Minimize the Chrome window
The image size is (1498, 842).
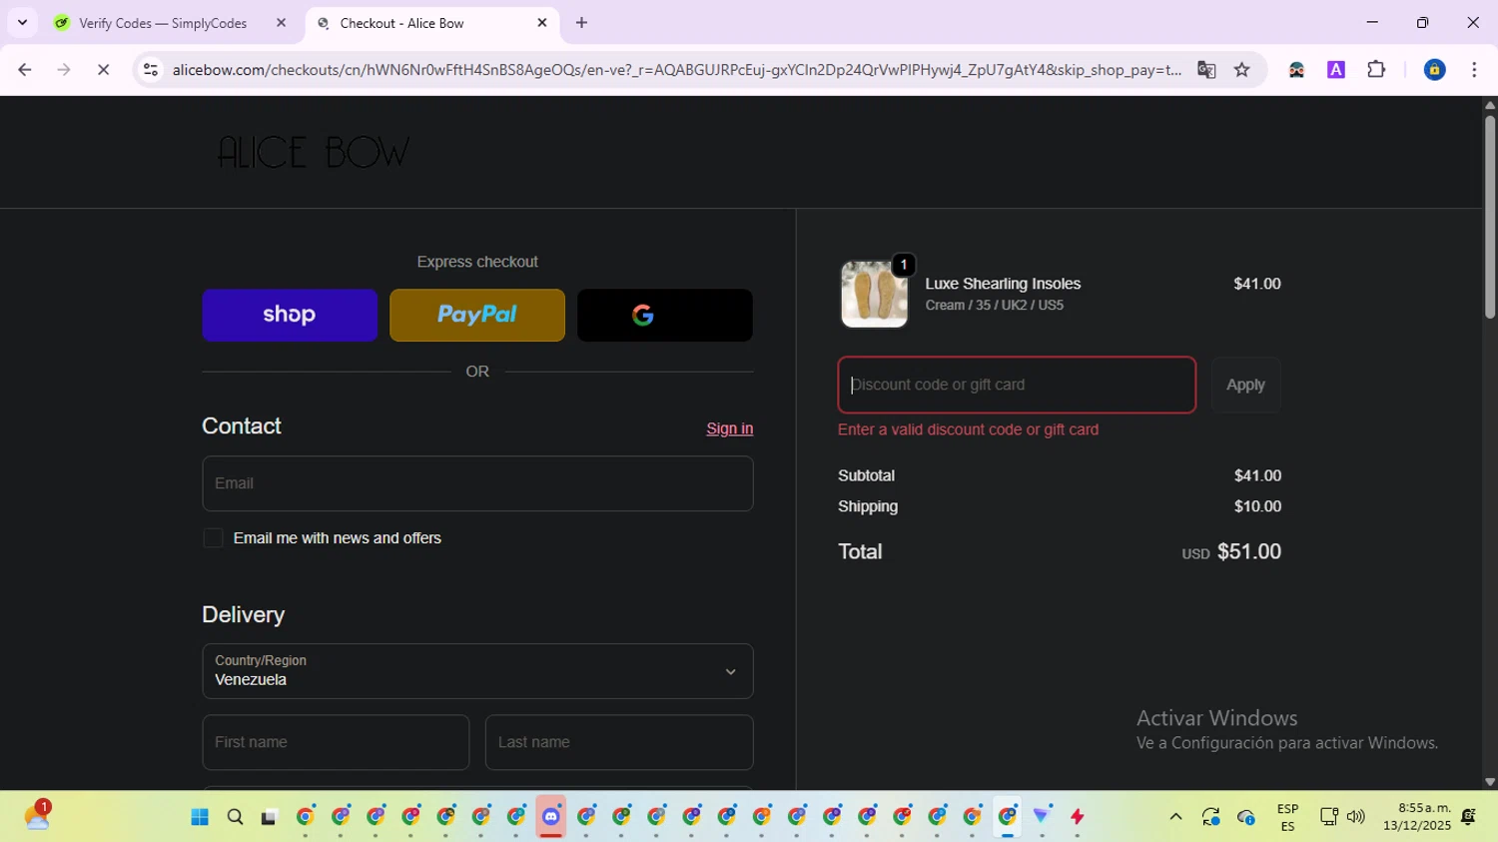1372,22
